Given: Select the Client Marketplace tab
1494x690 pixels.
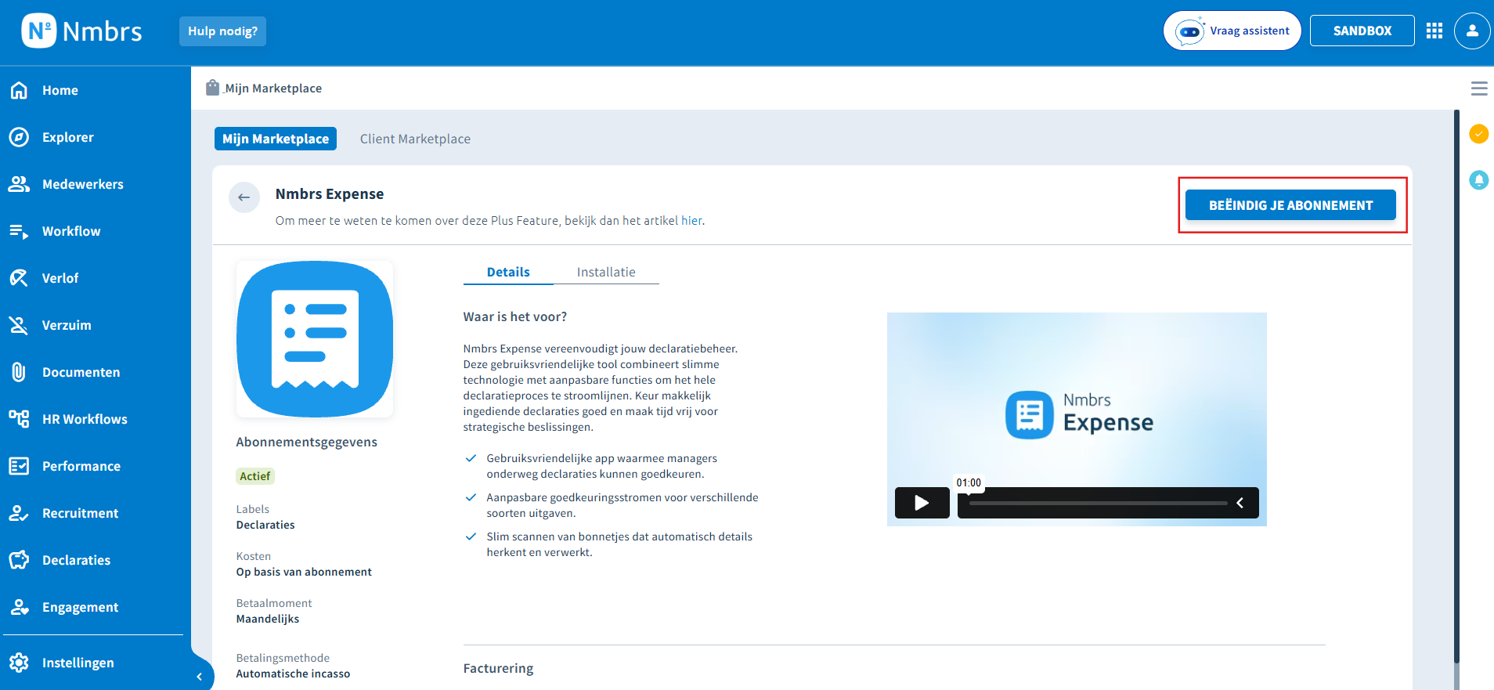Looking at the screenshot, I should tap(415, 139).
